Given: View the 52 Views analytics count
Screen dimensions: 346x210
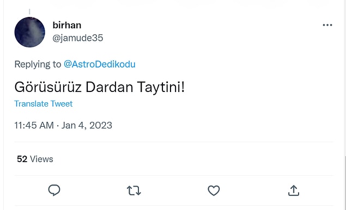Looking at the screenshot, I should pyautogui.click(x=35, y=159).
